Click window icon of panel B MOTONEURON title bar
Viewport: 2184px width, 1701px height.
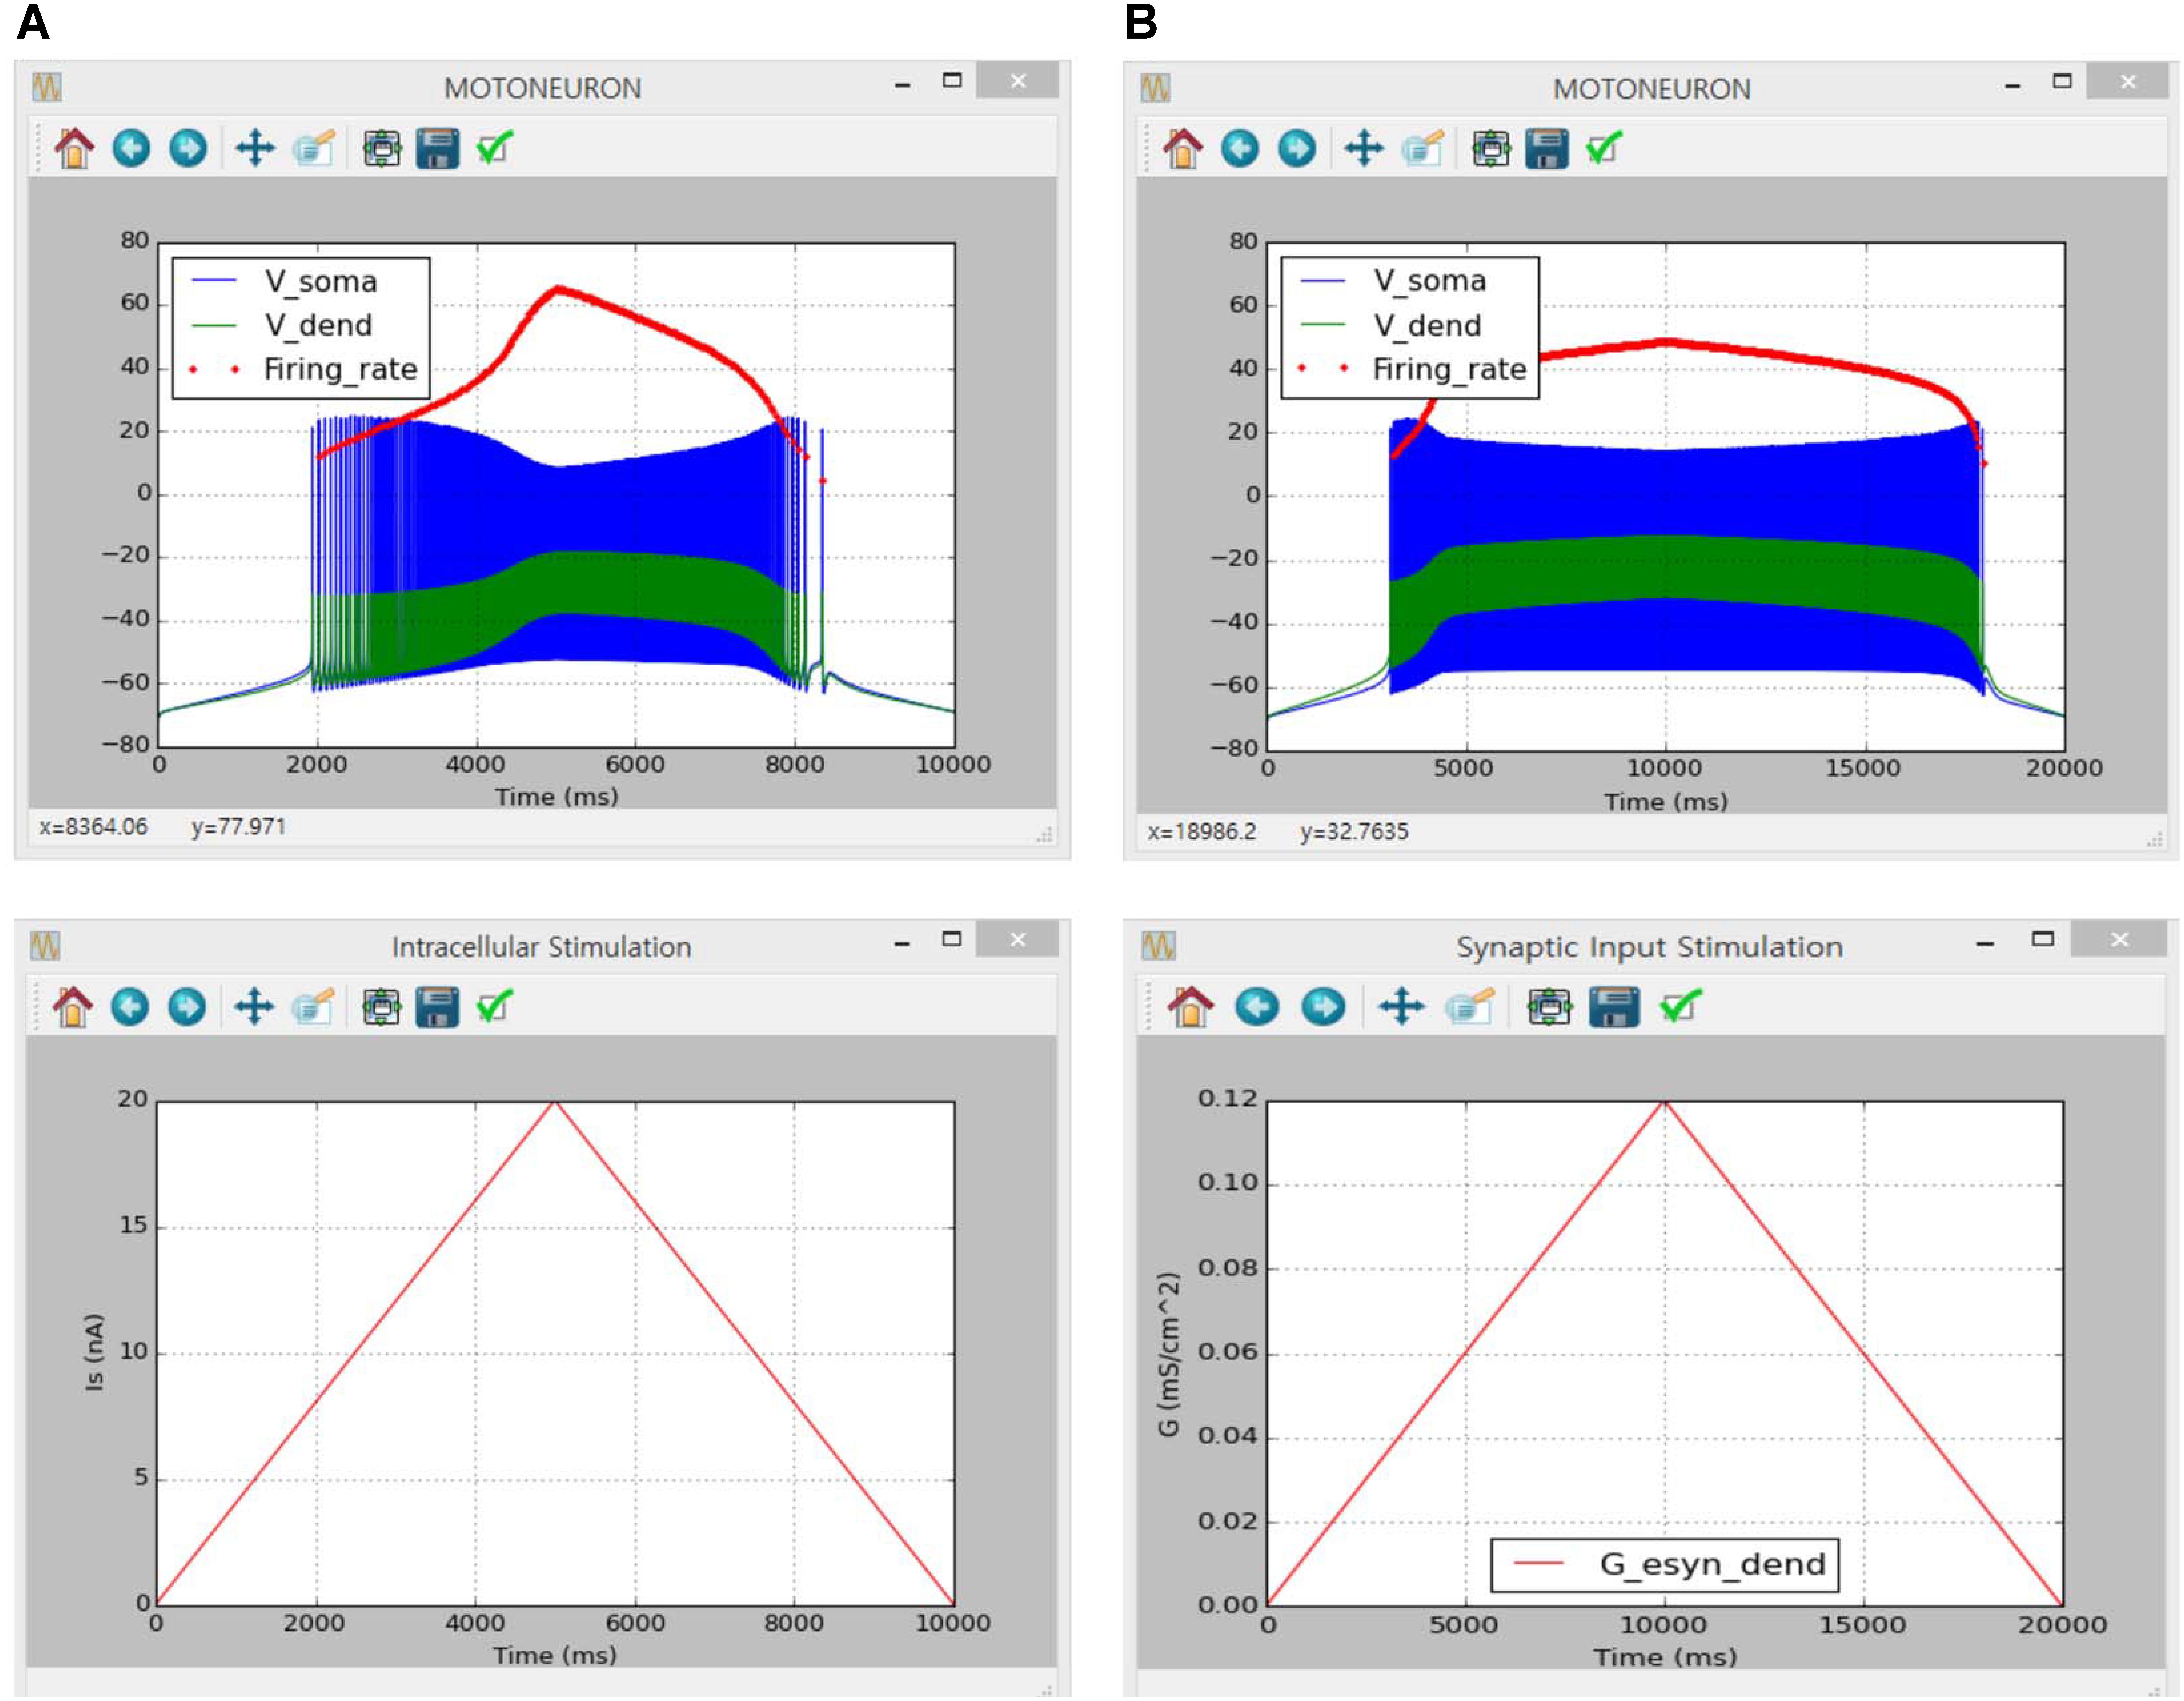tap(1156, 88)
